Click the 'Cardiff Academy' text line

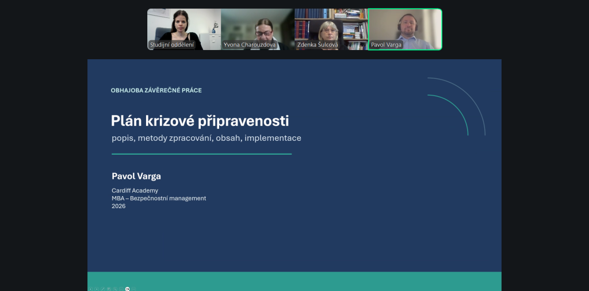tap(135, 190)
